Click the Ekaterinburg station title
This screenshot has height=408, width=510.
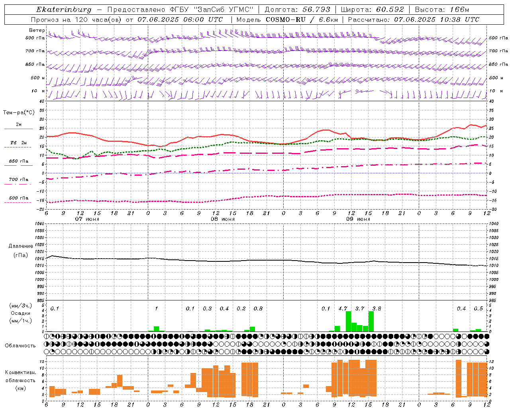point(64,10)
